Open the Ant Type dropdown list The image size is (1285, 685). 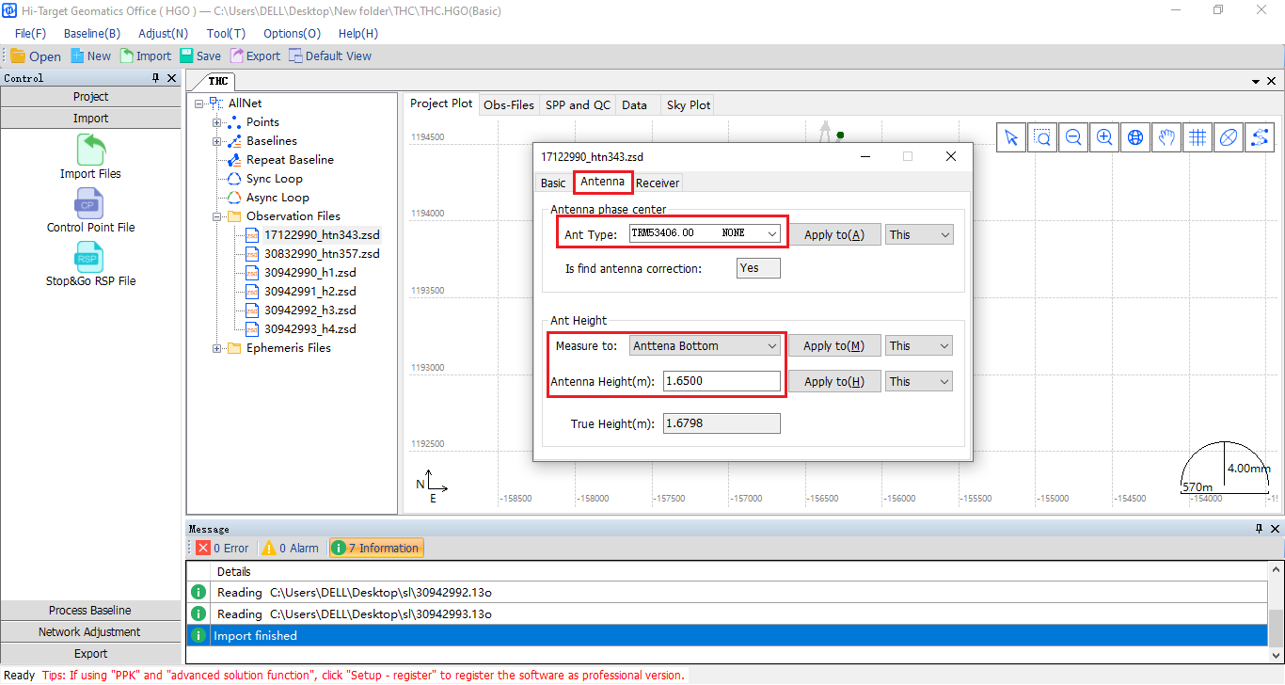pyautogui.click(x=772, y=233)
